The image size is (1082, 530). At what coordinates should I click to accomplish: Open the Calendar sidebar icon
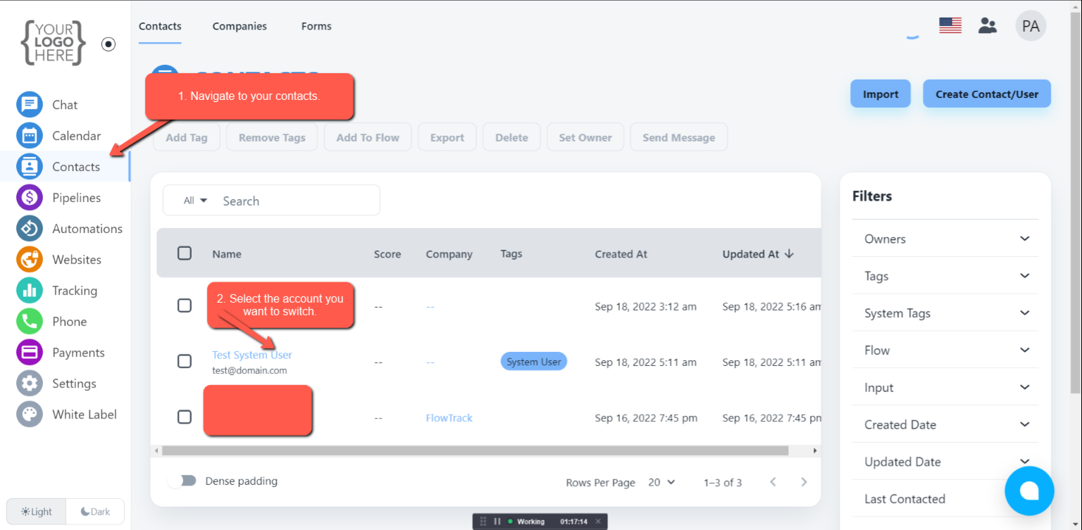click(29, 136)
